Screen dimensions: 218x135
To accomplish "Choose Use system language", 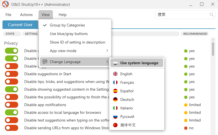I will tap(139, 63).
